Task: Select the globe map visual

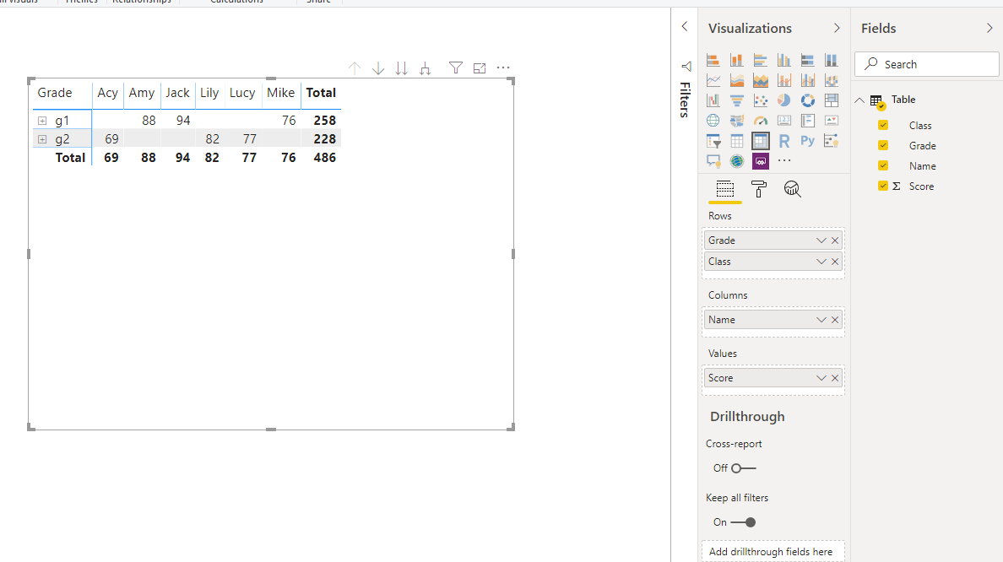Action: pos(713,121)
